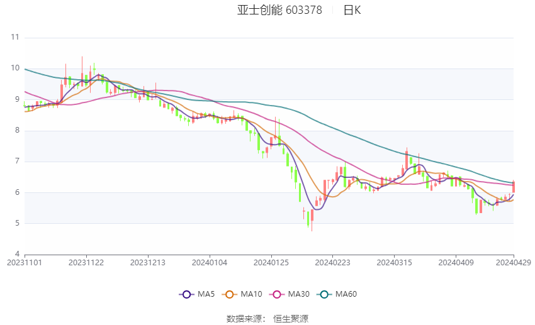Click the MA60 legend label text
Image resolution: width=535 pixels, height=325 pixels.
click(346, 294)
